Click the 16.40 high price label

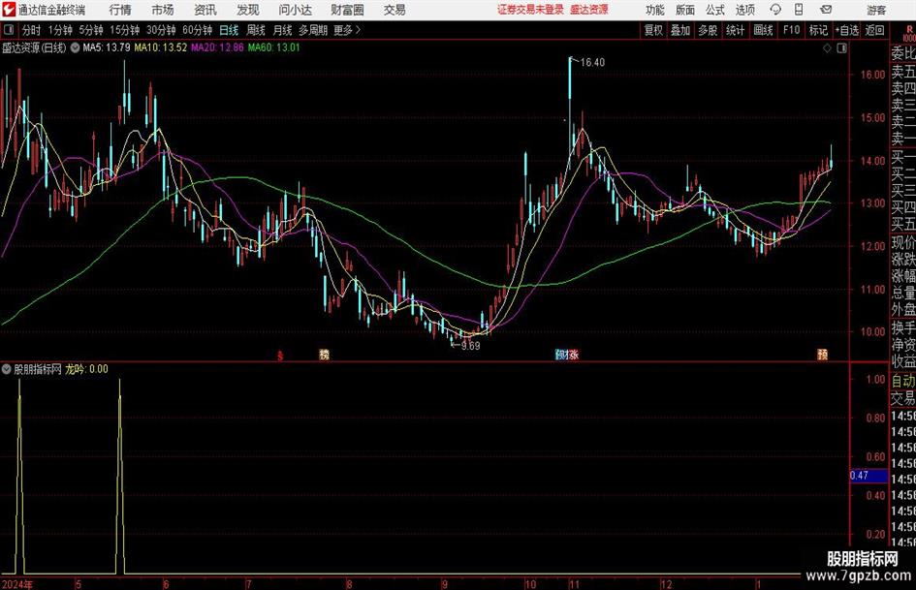(592, 63)
